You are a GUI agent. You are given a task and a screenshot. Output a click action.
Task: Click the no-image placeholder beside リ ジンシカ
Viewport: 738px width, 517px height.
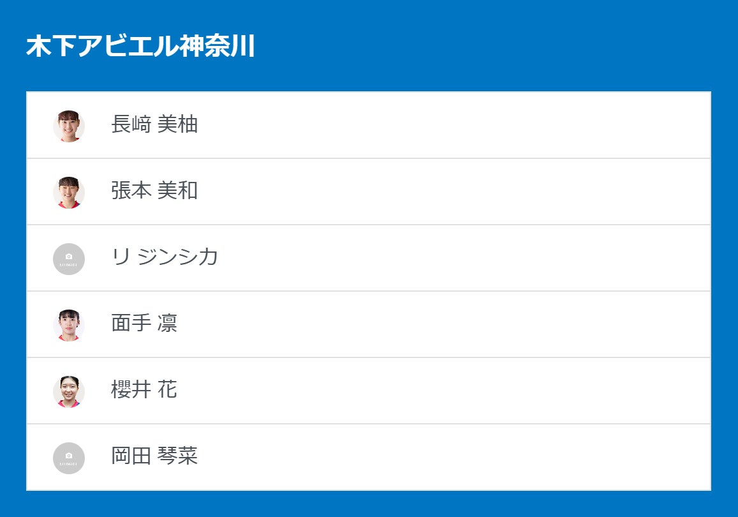(69, 258)
